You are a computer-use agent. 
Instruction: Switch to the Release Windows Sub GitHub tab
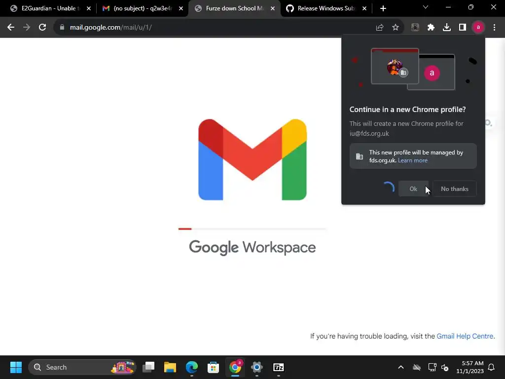(325, 8)
